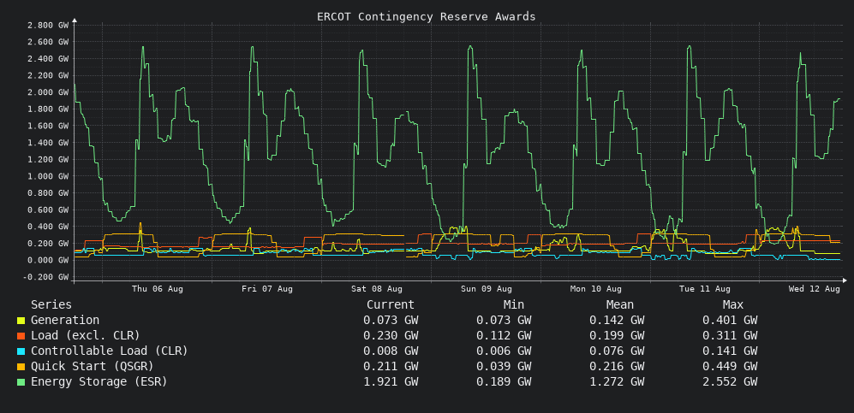This screenshot has width=854, height=413.
Task: Click Quick Start max value 0.449 GW
Action: point(730,366)
